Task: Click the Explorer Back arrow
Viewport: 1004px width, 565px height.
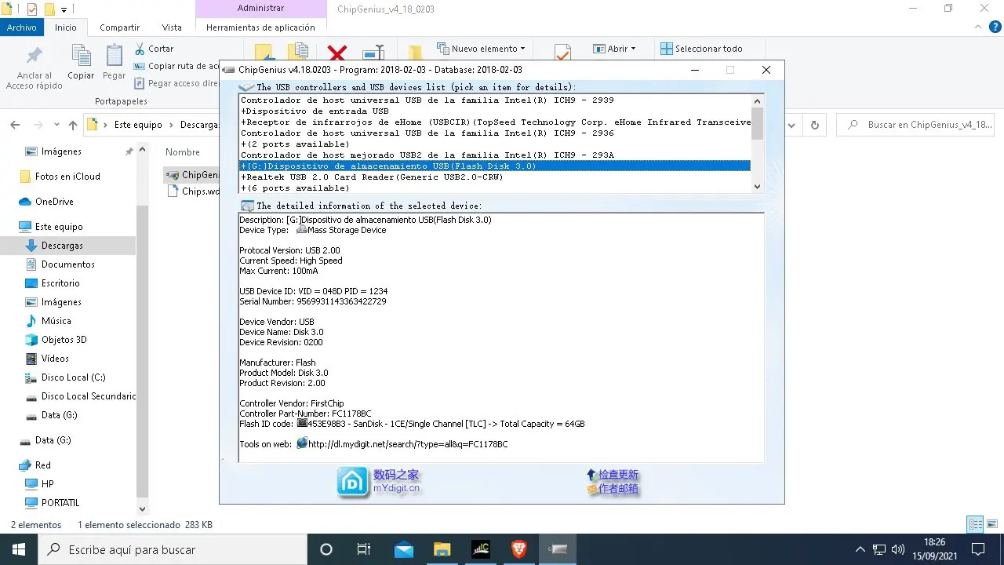Action: pos(15,125)
